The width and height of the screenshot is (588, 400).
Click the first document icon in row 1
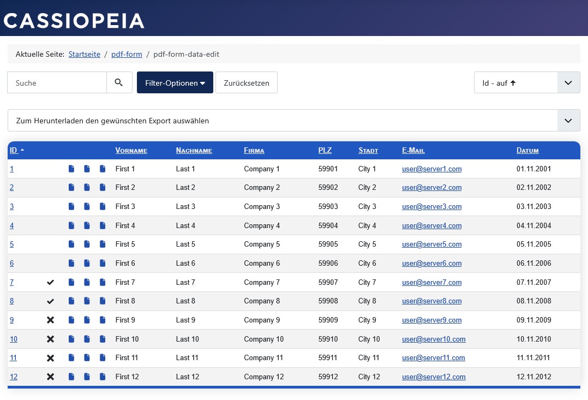tap(71, 169)
